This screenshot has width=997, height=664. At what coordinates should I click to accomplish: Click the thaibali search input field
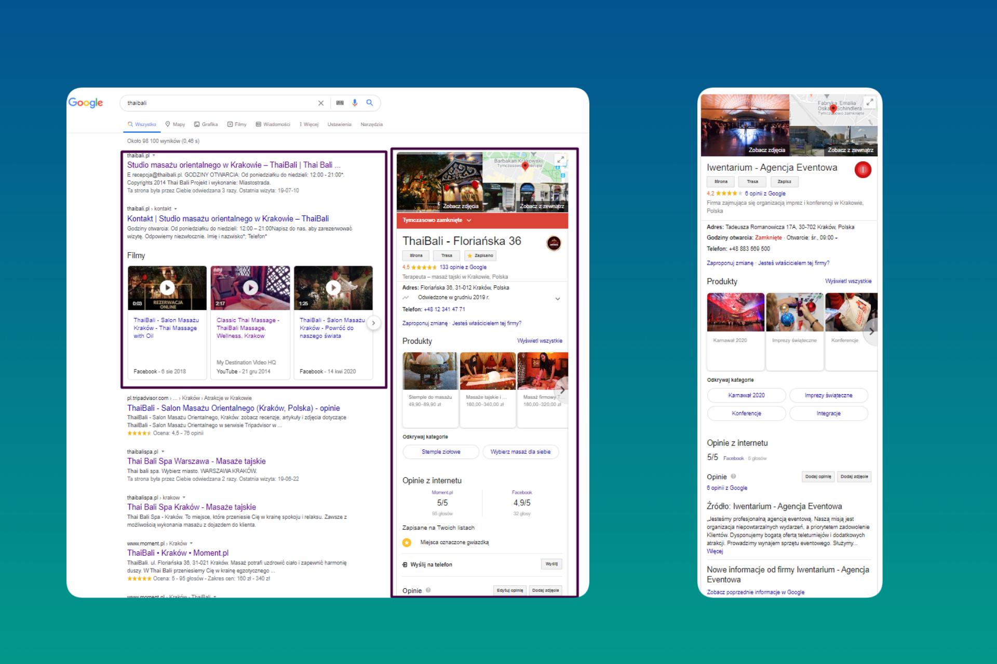coord(218,103)
